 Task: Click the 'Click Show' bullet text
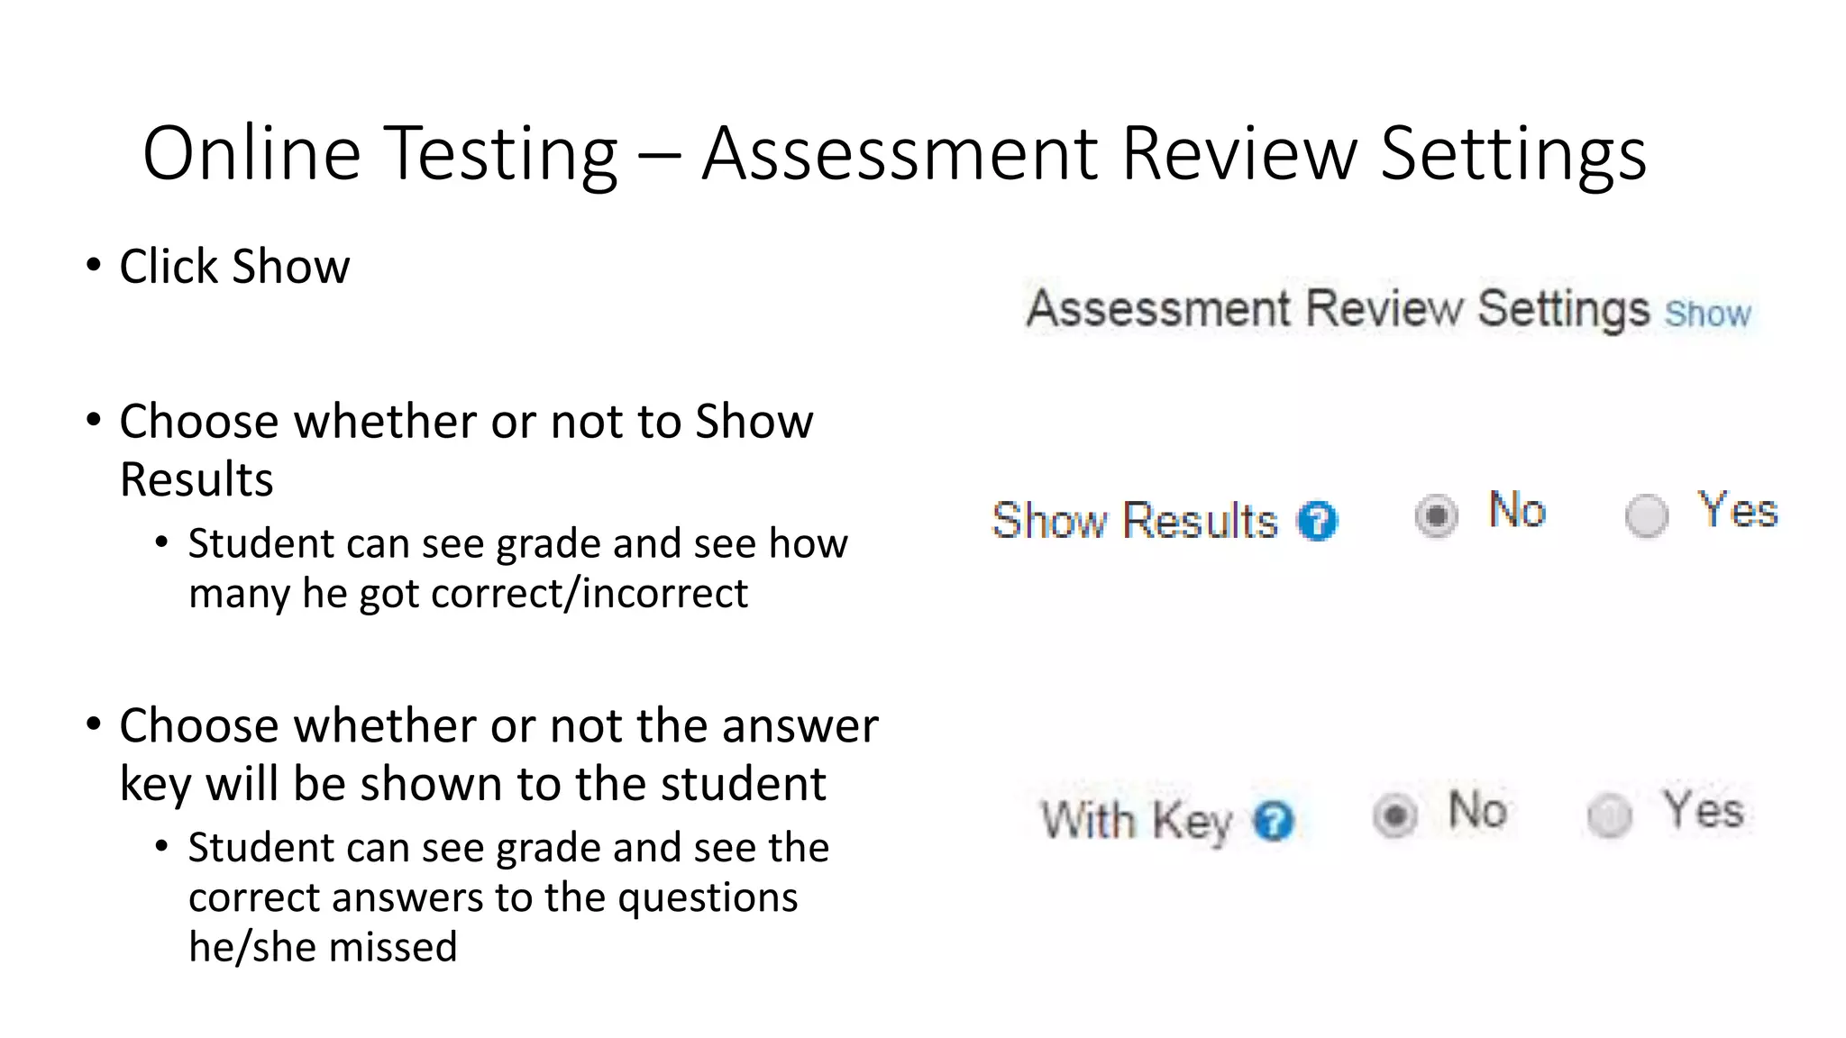(234, 267)
